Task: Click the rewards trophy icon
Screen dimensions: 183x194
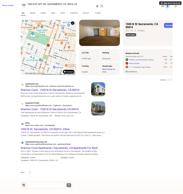Action: (x=168, y=6)
